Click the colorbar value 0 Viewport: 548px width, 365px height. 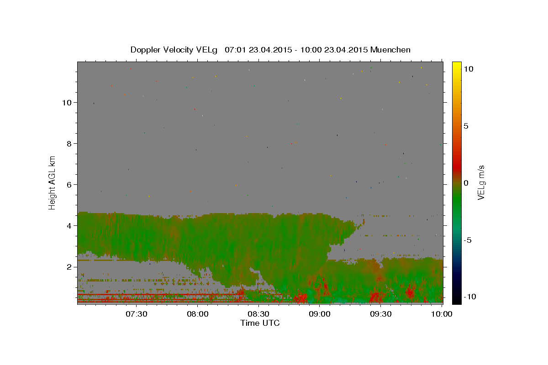point(466,183)
